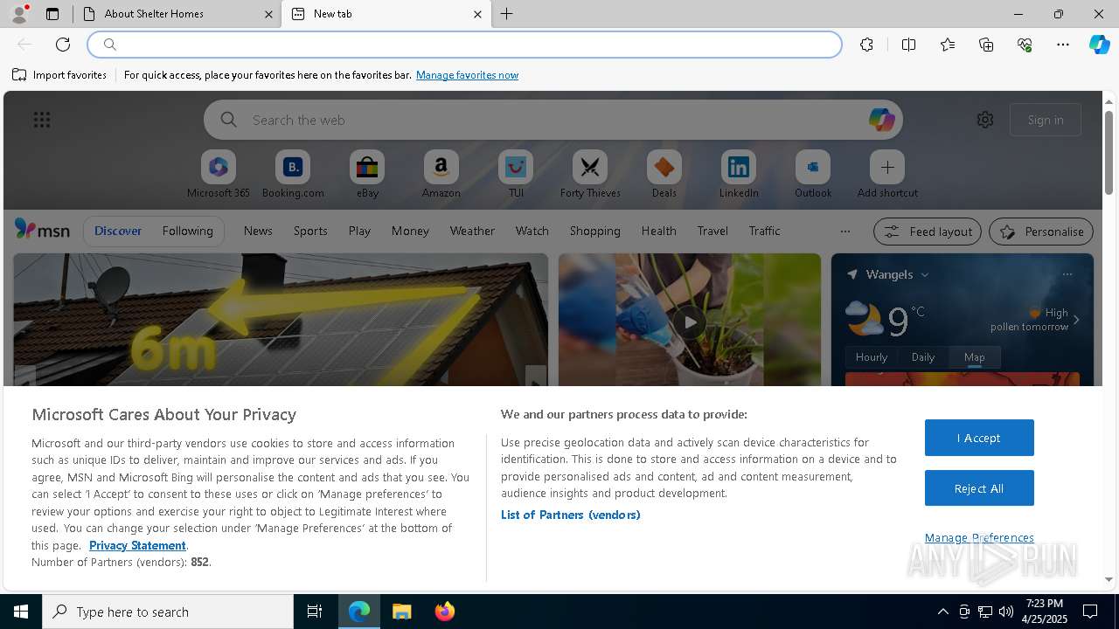Add a new shortcut tile
This screenshot has width=1119, height=629.
pos(887,175)
